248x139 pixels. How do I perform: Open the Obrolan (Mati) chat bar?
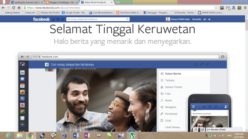point(224,129)
